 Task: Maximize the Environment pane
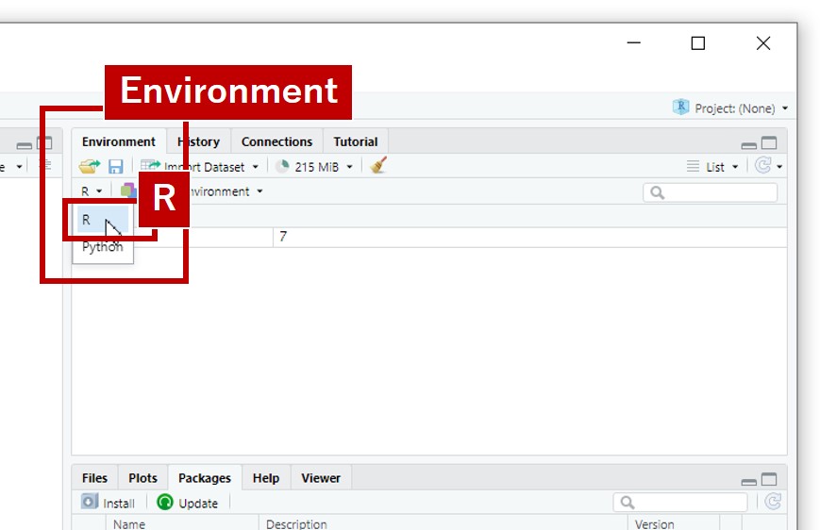coord(769,143)
